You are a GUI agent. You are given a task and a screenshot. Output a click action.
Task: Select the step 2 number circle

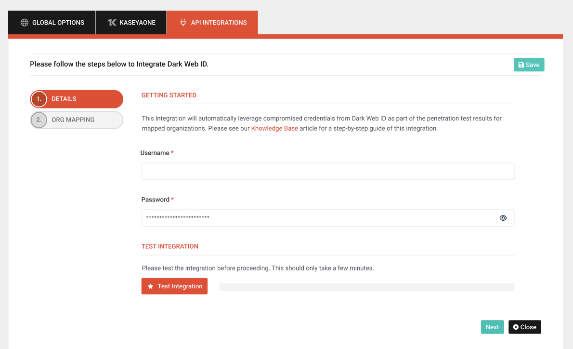click(x=39, y=120)
